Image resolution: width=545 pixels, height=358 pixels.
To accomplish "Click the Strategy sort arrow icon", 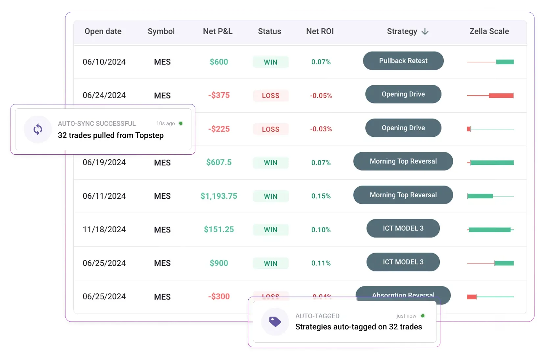I will [425, 32].
